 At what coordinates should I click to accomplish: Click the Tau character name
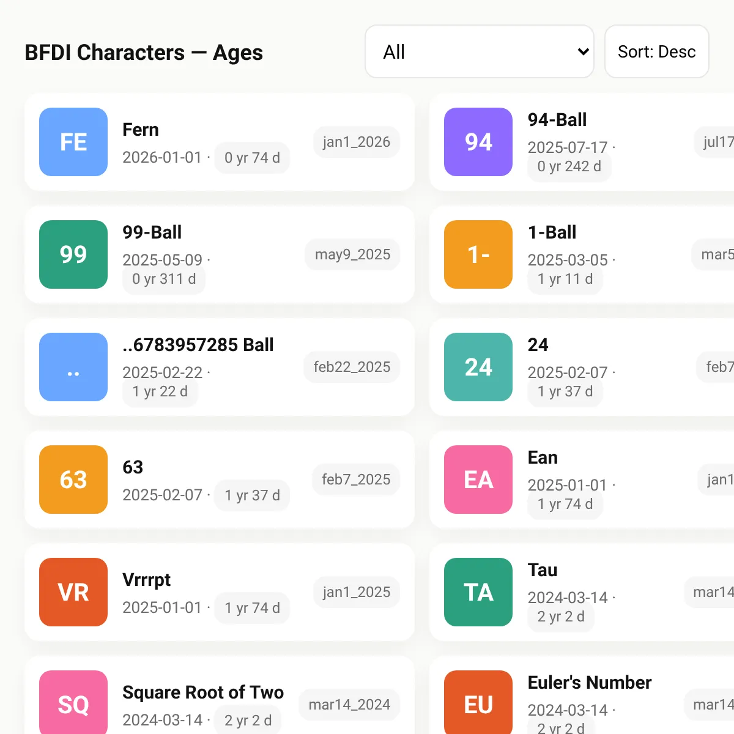(543, 570)
